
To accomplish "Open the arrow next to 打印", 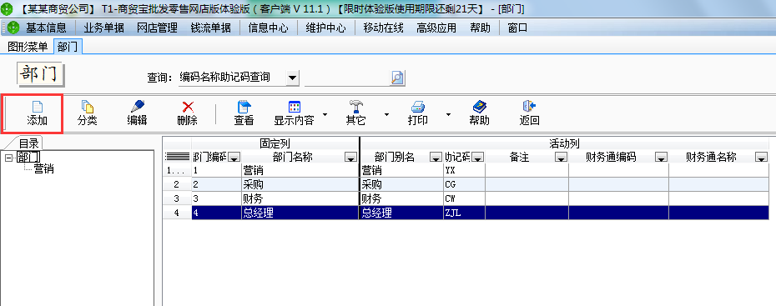I will pyautogui.click(x=448, y=115).
